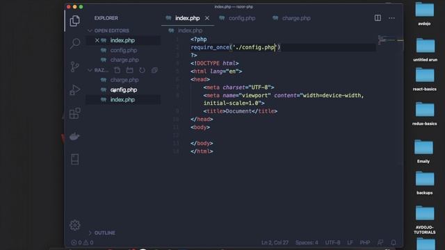Open the Manage gear icon
Screen dimensions: 445x250
coord(75,225)
